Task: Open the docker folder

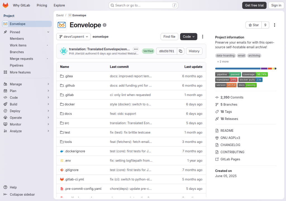Action: tap(70, 104)
